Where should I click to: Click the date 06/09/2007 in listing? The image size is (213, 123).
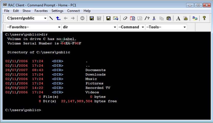17,88
